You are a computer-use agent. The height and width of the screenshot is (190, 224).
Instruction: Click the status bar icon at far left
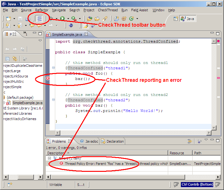10,185
